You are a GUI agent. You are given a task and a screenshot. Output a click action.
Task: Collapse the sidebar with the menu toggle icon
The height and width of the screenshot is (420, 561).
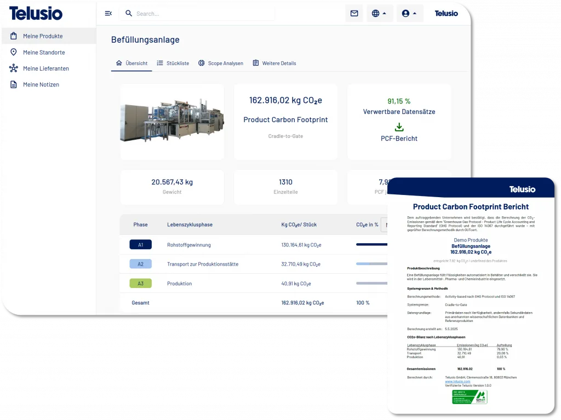108,14
